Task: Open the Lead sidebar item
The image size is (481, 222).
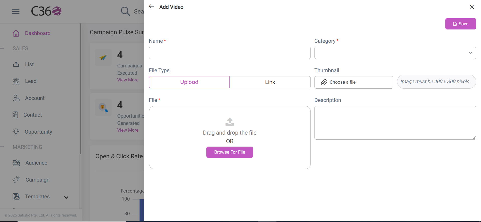Action: pyautogui.click(x=31, y=81)
